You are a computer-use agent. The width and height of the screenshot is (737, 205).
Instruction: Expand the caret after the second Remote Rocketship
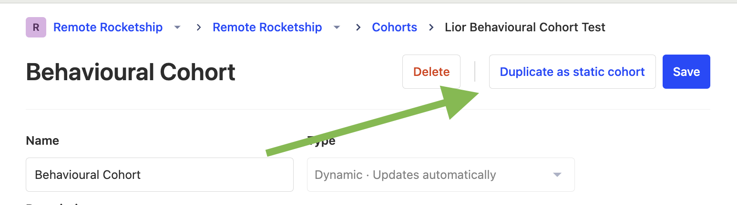point(337,28)
